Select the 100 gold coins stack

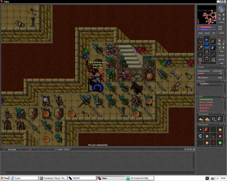tap(207, 119)
